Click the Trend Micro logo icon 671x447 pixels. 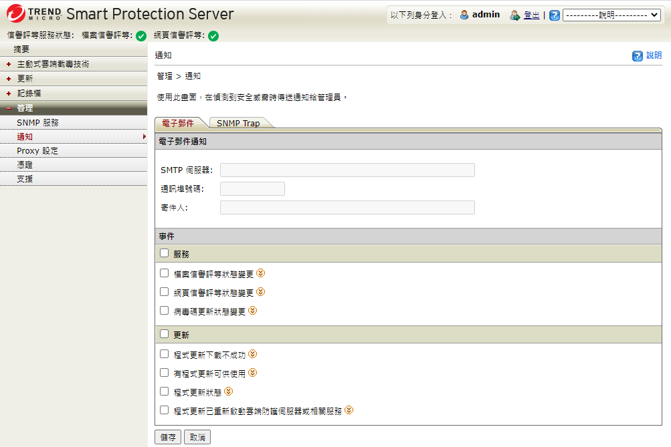pos(16,13)
